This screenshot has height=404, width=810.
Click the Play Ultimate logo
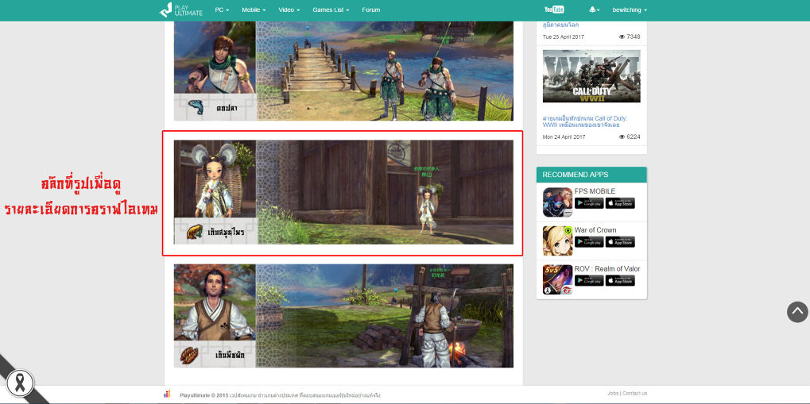pyautogui.click(x=180, y=10)
